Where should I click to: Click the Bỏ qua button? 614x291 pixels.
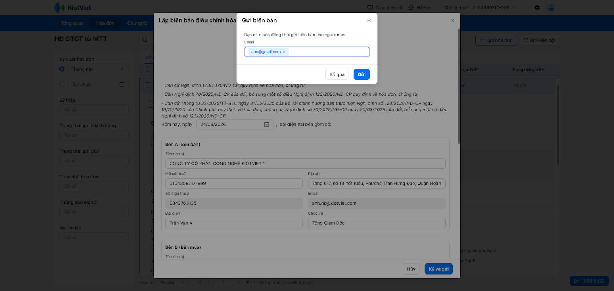click(337, 74)
